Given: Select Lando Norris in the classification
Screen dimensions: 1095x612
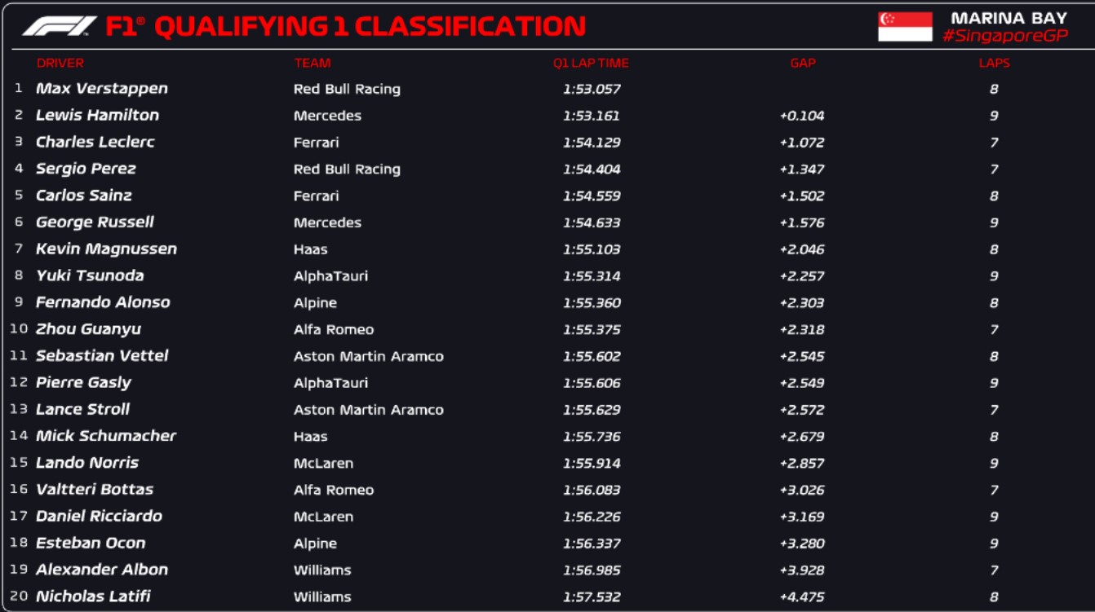Looking at the screenshot, I should click(x=87, y=463).
